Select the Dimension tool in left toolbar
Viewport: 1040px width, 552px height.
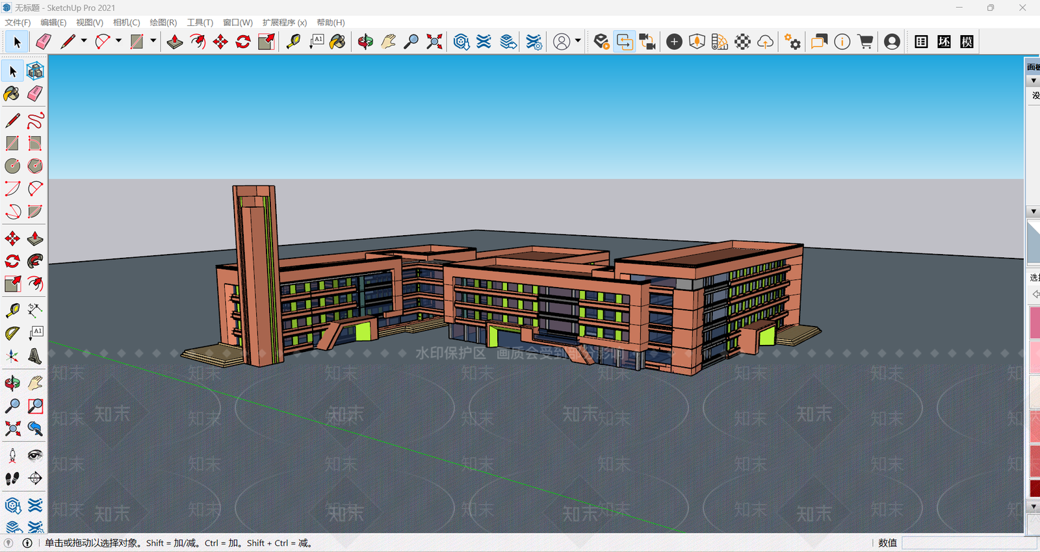point(35,310)
